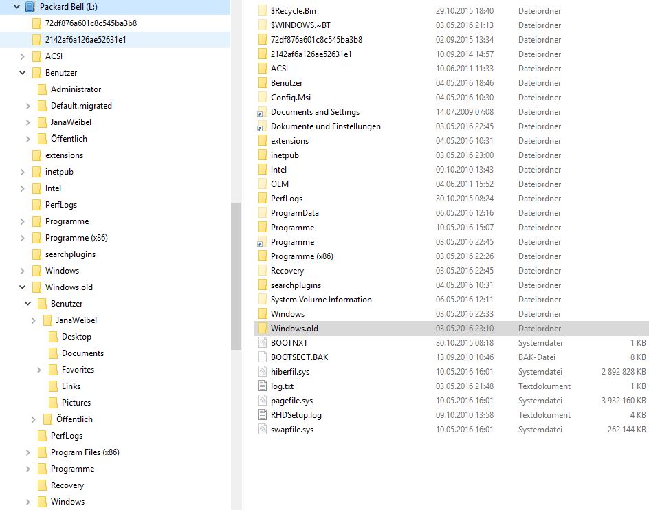Collapse the Benutzer folder under Packard Bell

click(x=23, y=73)
